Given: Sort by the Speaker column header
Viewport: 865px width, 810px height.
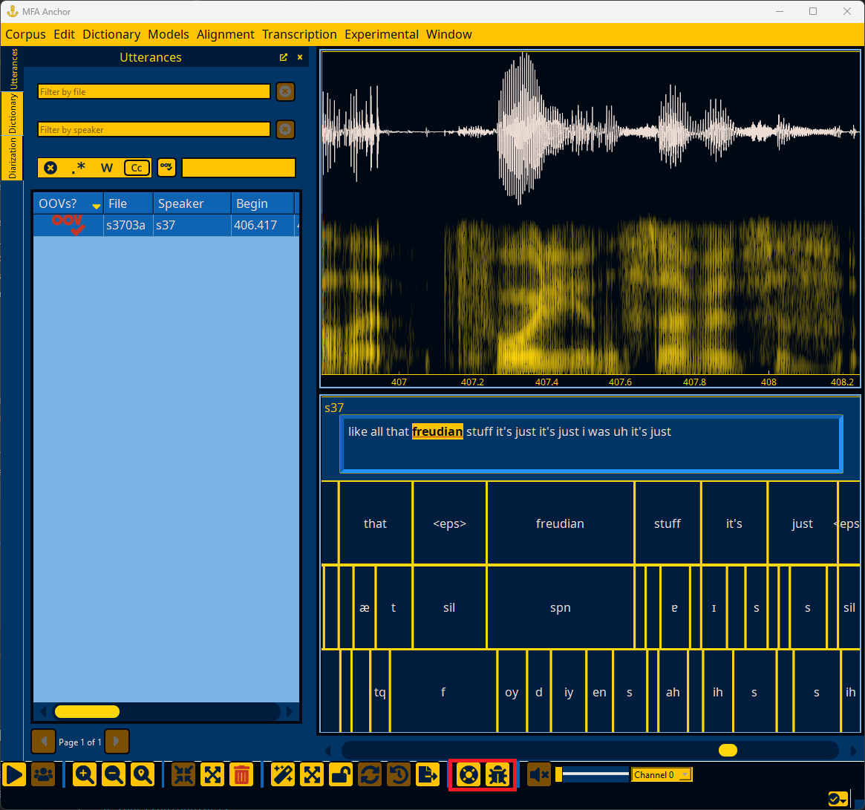Looking at the screenshot, I should click(x=192, y=203).
